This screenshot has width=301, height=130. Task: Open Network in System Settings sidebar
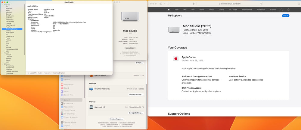[x=66, y=79]
